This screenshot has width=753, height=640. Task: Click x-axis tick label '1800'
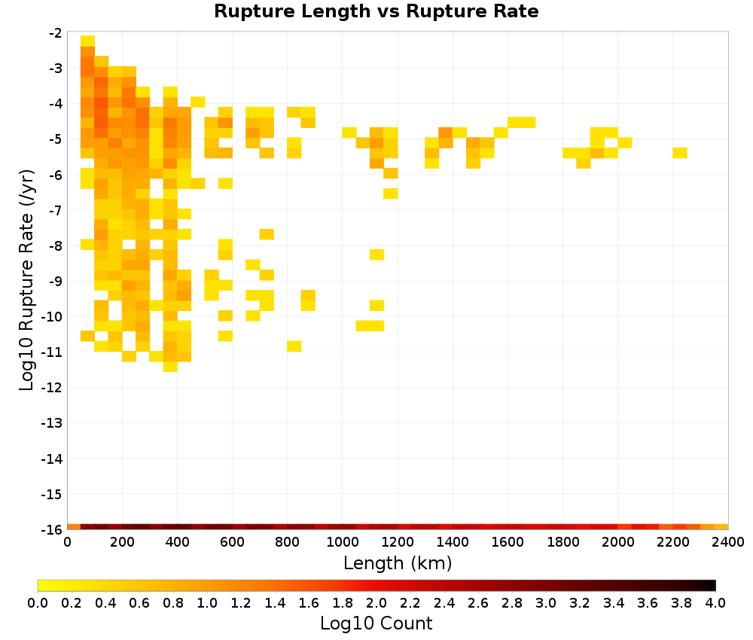pyautogui.click(x=562, y=543)
